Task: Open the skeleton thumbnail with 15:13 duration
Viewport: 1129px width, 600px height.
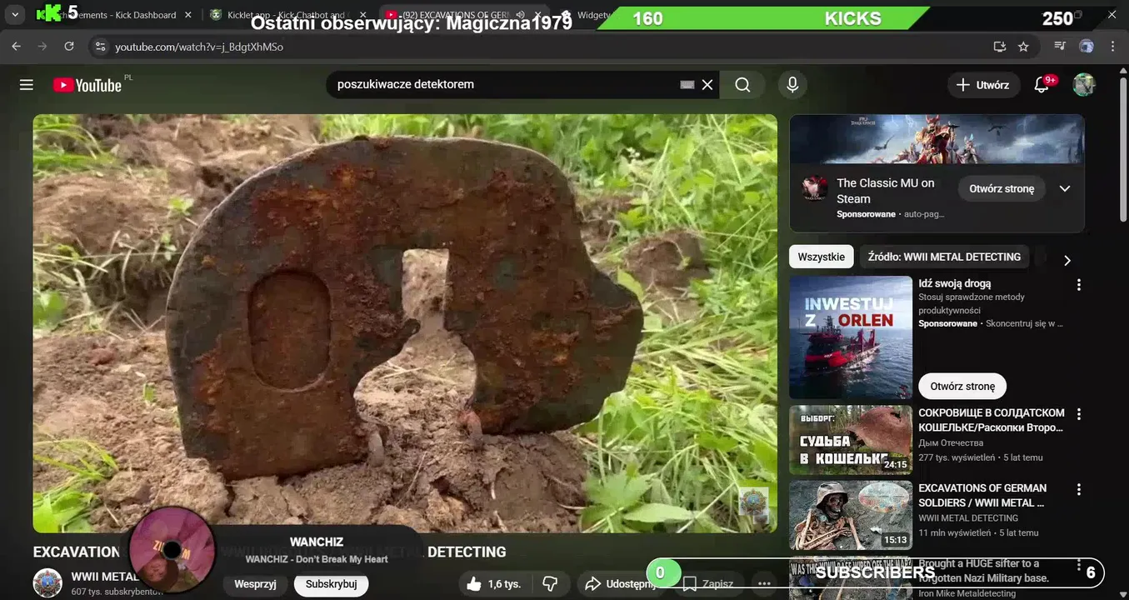Action: pos(851,515)
